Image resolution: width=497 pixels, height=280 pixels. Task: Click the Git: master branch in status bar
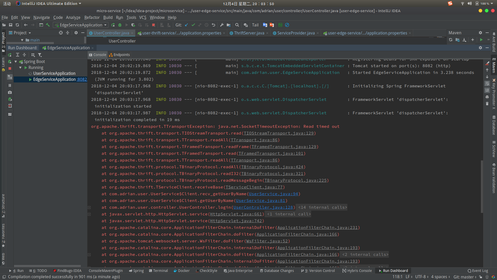pyautogui.click(x=465, y=277)
